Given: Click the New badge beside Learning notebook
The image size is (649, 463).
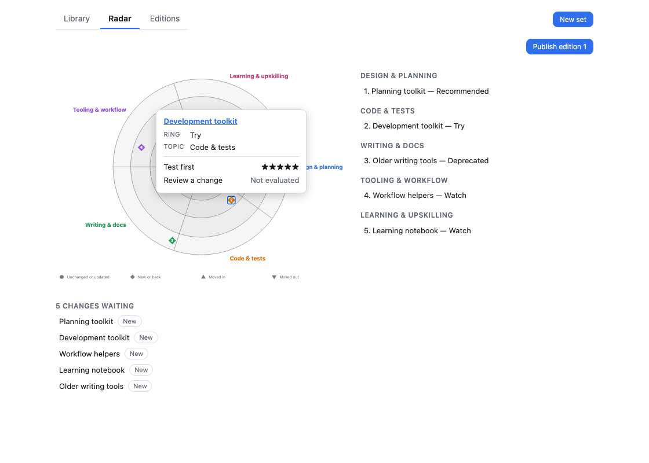Looking at the screenshot, I should (141, 370).
